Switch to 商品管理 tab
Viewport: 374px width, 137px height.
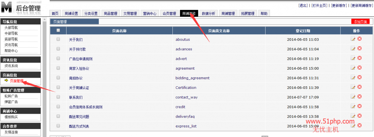[x=110, y=13]
